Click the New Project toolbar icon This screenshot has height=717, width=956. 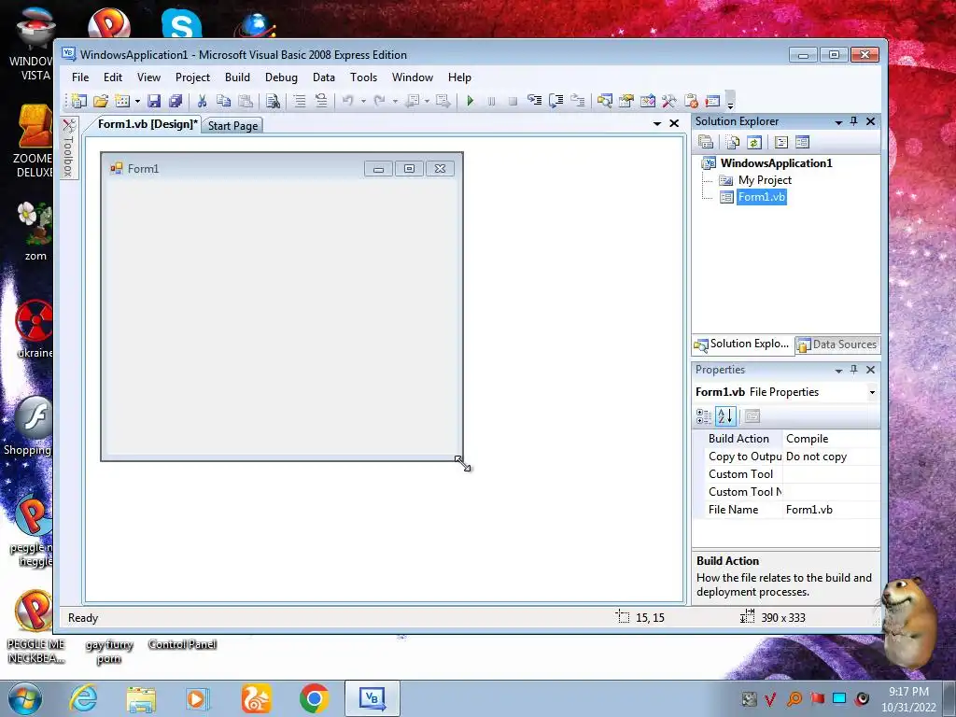79,101
